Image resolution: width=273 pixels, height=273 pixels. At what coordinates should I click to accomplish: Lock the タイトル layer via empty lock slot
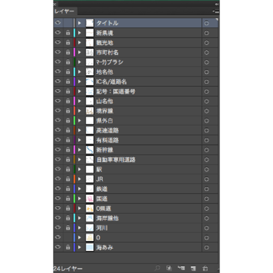68,23
